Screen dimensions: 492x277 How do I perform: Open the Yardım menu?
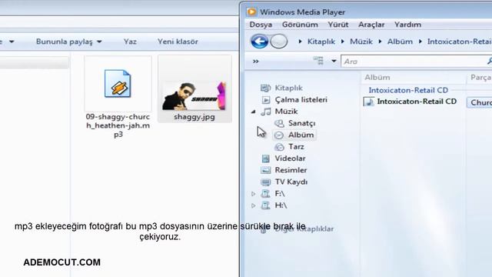408,25
